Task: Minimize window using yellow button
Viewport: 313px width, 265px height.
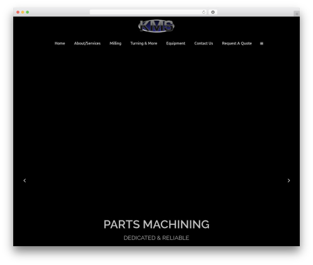Action: tap(23, 12)
